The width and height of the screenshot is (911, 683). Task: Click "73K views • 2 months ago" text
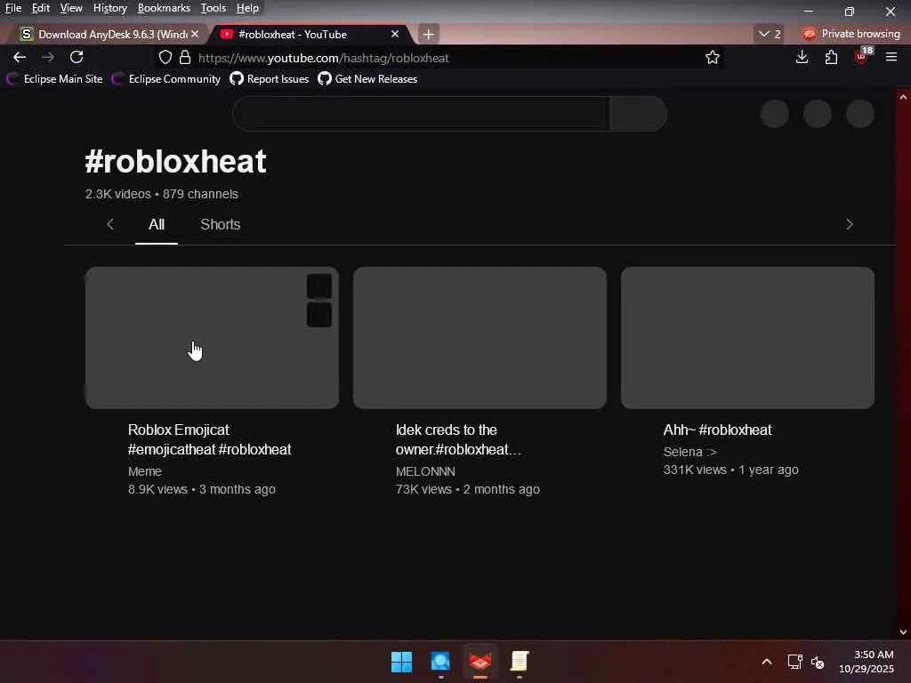(468, 490)
